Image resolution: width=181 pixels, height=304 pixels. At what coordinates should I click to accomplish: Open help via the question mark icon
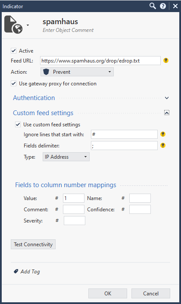click(163, 6)
